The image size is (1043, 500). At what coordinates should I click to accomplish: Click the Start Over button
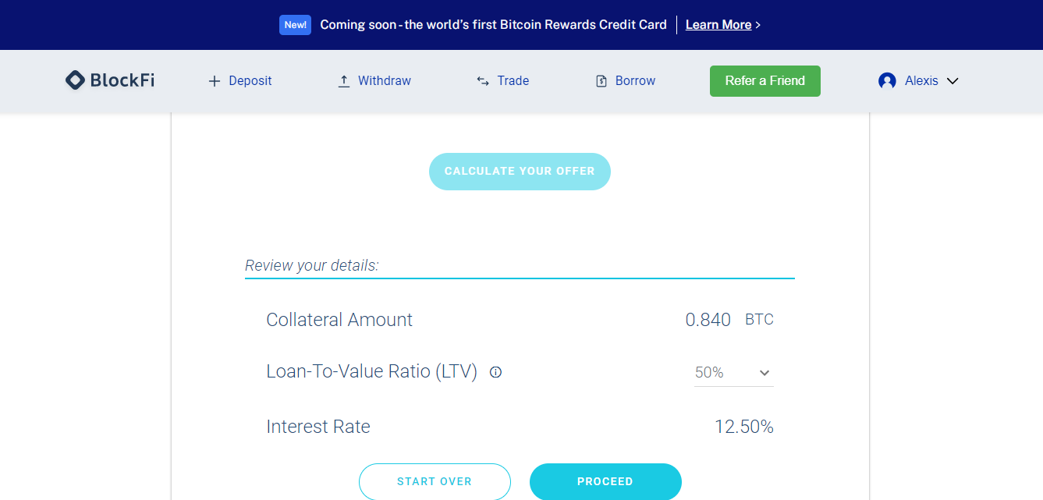(435, 481)
